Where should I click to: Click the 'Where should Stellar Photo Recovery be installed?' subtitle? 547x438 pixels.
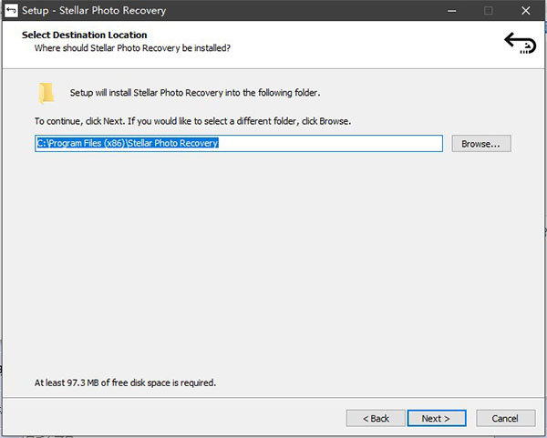(132, 47)
